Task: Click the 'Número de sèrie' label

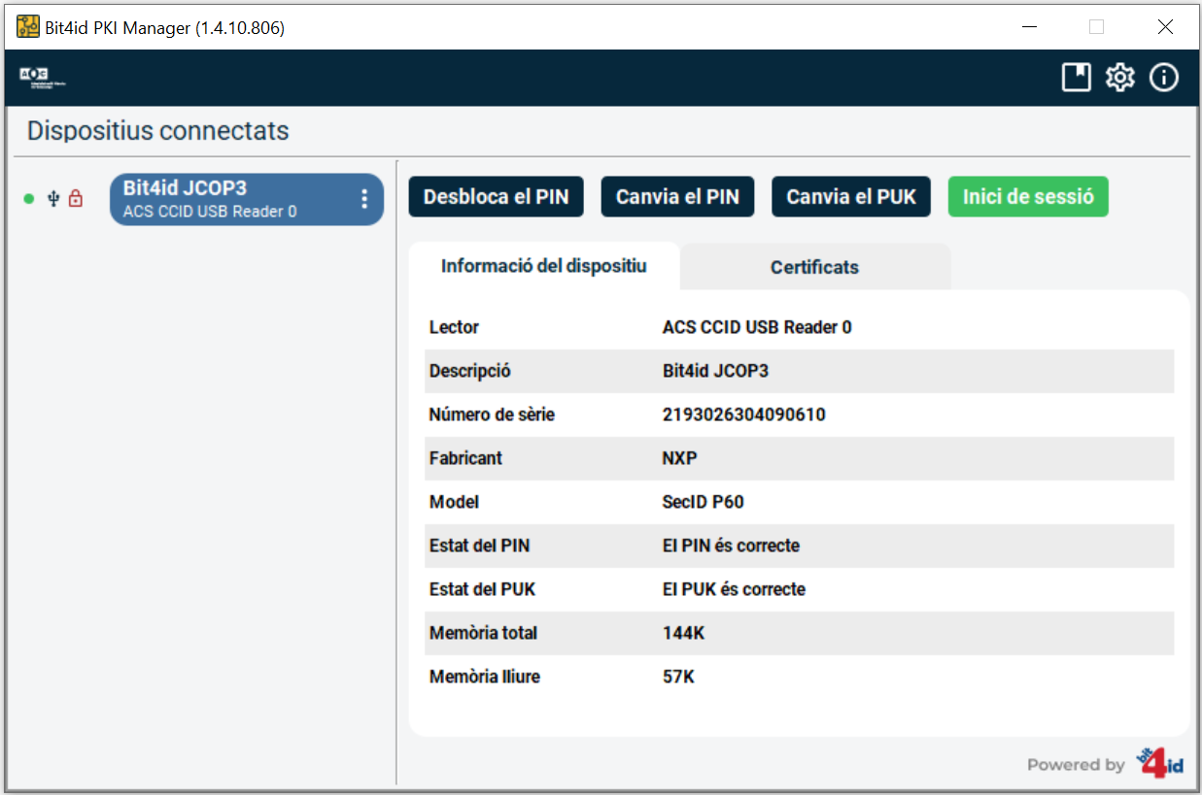Action: coord(492,414)
